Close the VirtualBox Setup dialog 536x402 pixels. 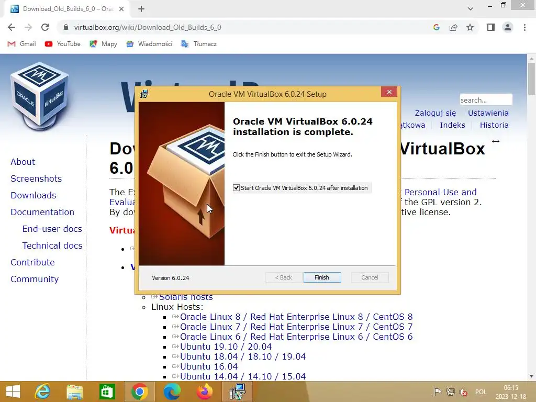(x=389, y=92)
